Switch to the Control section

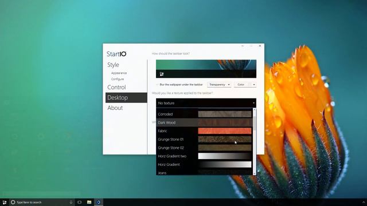116,87
